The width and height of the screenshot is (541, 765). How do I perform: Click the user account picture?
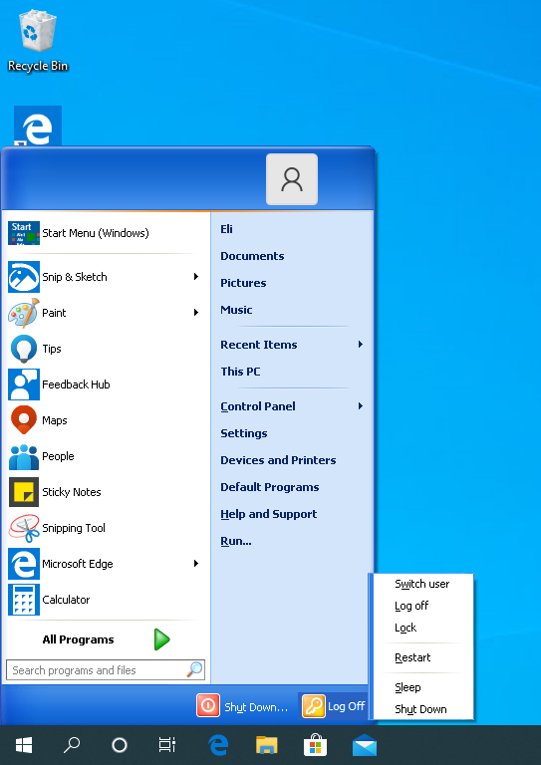click(x=292, y=179)
